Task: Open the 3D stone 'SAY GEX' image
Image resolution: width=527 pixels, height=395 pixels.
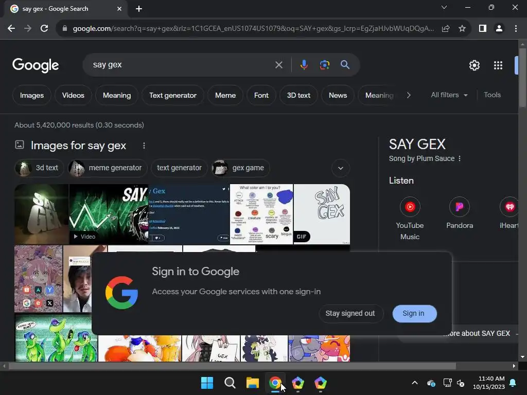Action: coord(41,214)
